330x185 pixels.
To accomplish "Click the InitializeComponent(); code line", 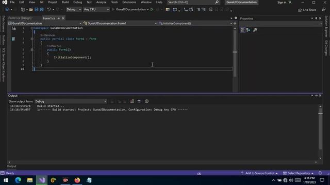I will pos(72,57).
